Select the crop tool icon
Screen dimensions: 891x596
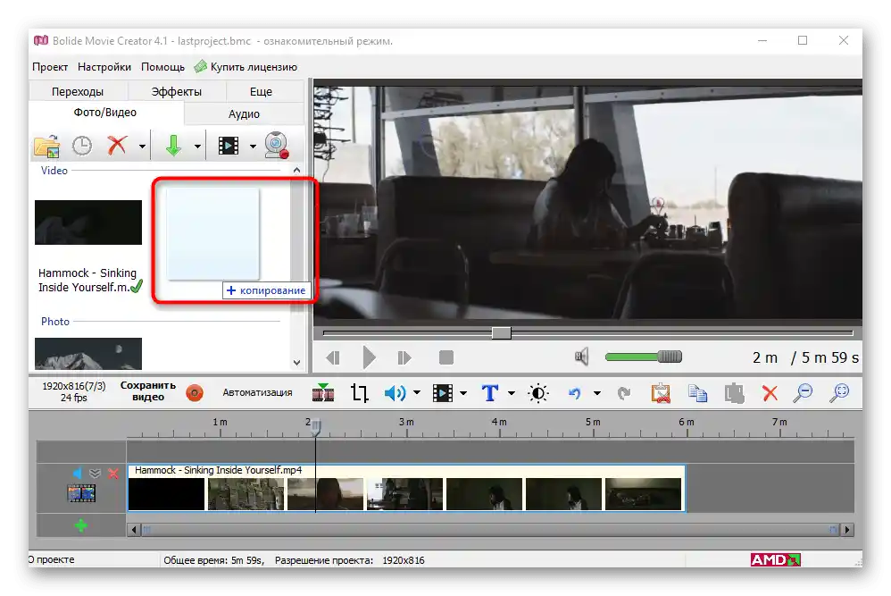[360, 393]
